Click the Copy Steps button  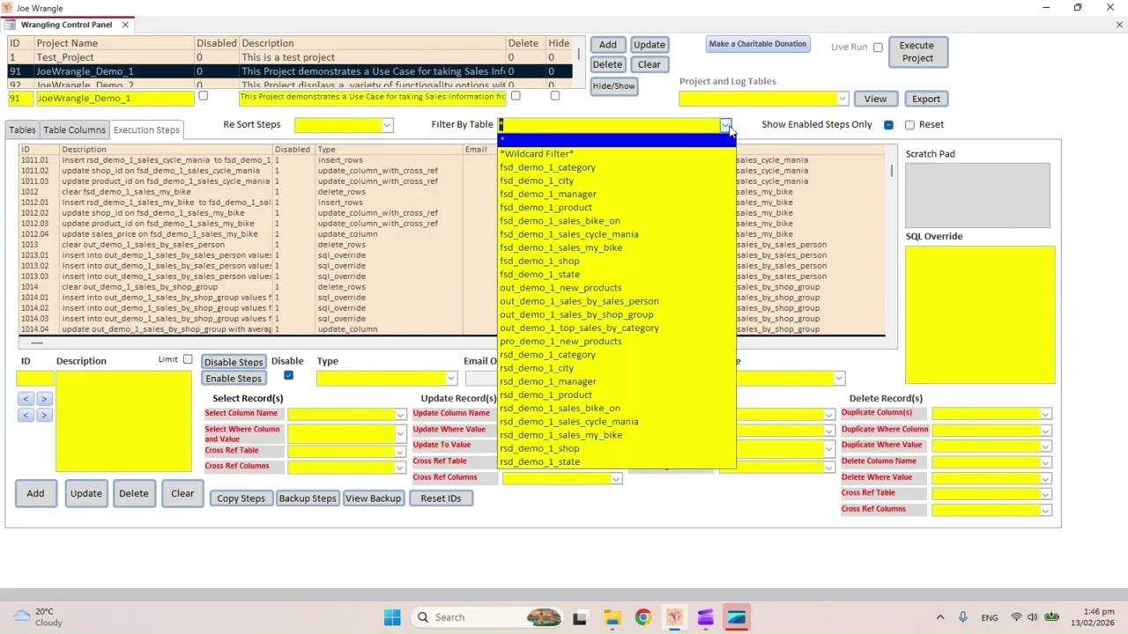(x=241, y=498)
